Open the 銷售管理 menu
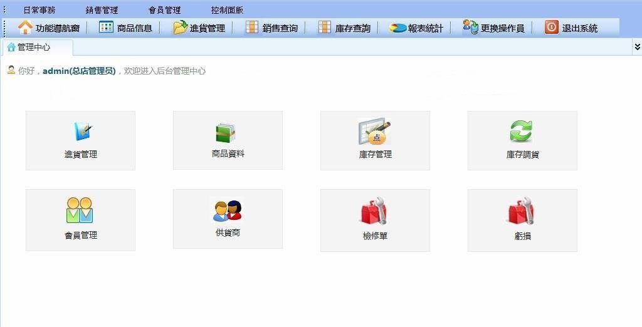This screenshot has height=327, width=642. click(102, 10)
